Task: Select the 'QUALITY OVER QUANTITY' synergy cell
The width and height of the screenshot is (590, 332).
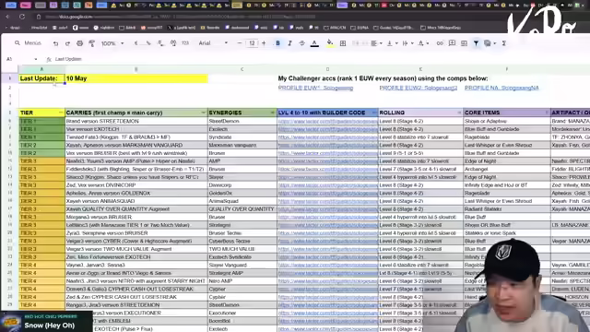Action: coord(242,209)
